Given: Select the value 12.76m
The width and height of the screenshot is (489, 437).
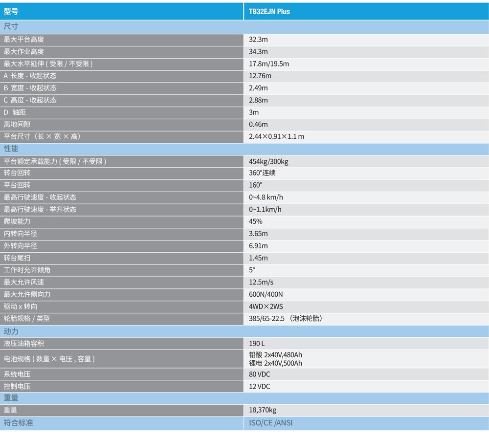Looking at the screenshot, I should pyautogui.click(x=260, y=76).
